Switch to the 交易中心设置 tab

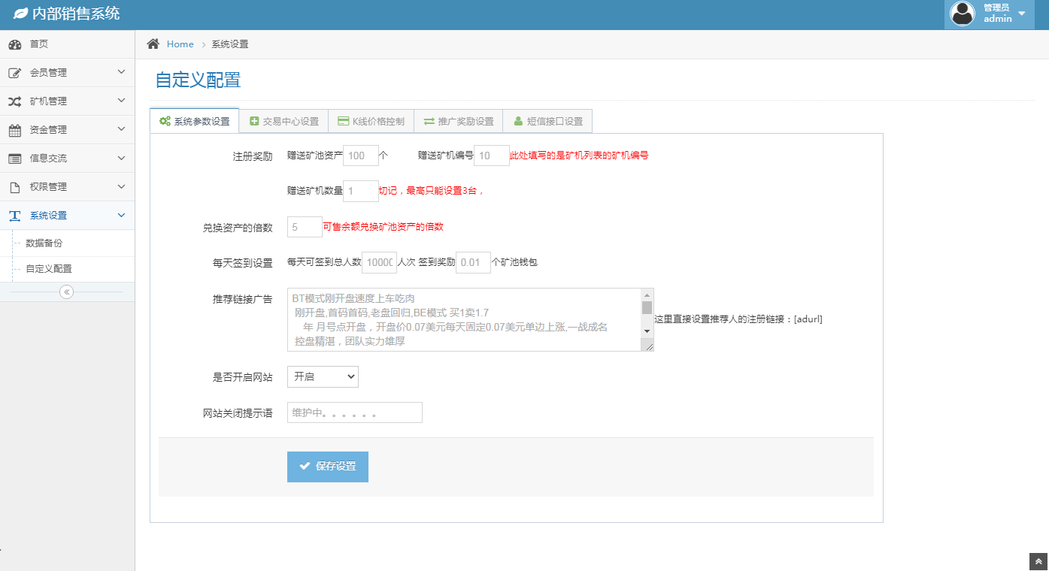(283, 121)
